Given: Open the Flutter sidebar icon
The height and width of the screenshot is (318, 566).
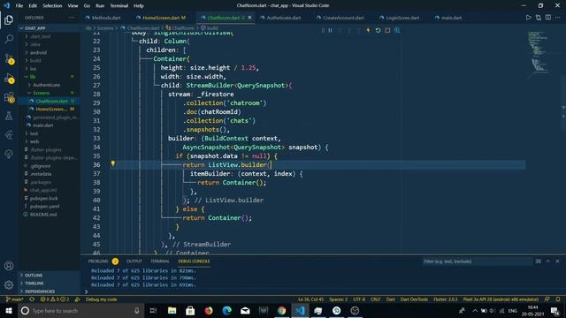Looking at the screenshot, I should (x=9, y=135).
